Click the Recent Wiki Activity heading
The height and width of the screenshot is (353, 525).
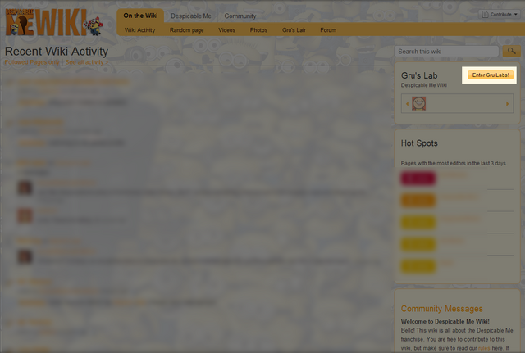(57, 51)
